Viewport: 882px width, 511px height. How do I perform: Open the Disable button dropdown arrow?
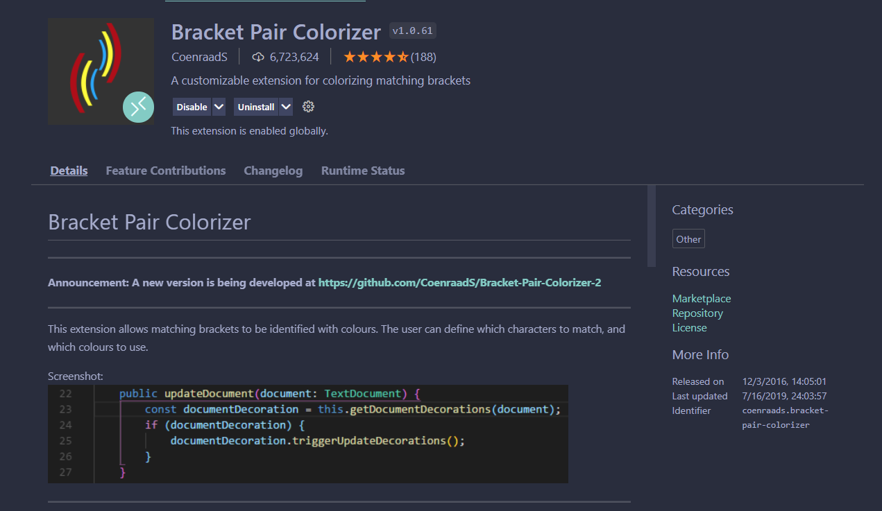click(217, 106)
